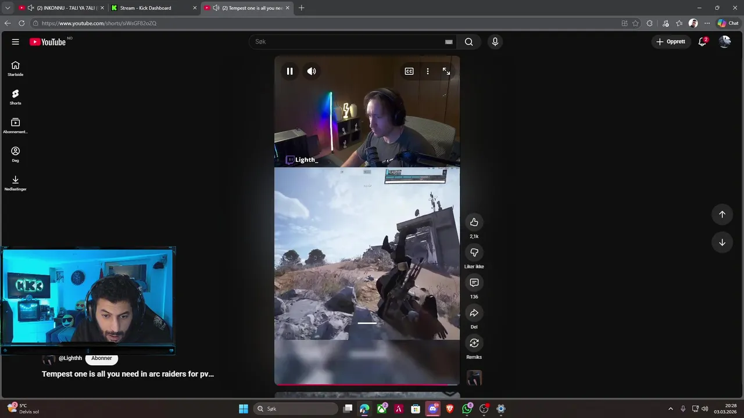This screenshot has width=744, height=418.
Task: Click the Tempest one video title text
Action: (128, 374)
